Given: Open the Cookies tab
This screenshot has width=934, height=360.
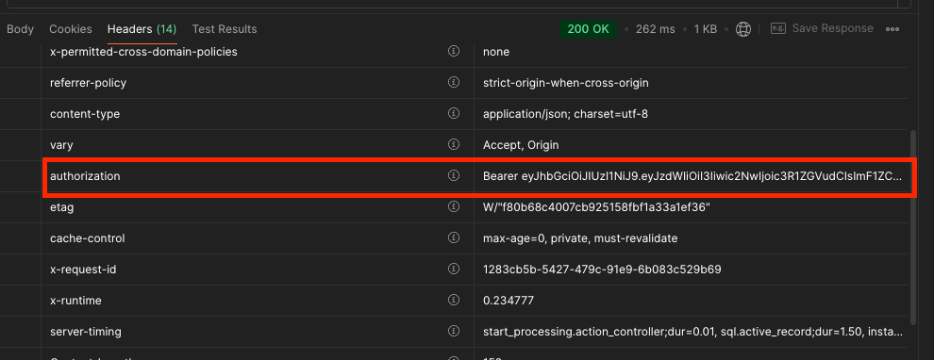Looking at the screenshot, I should tap(71, 28).
